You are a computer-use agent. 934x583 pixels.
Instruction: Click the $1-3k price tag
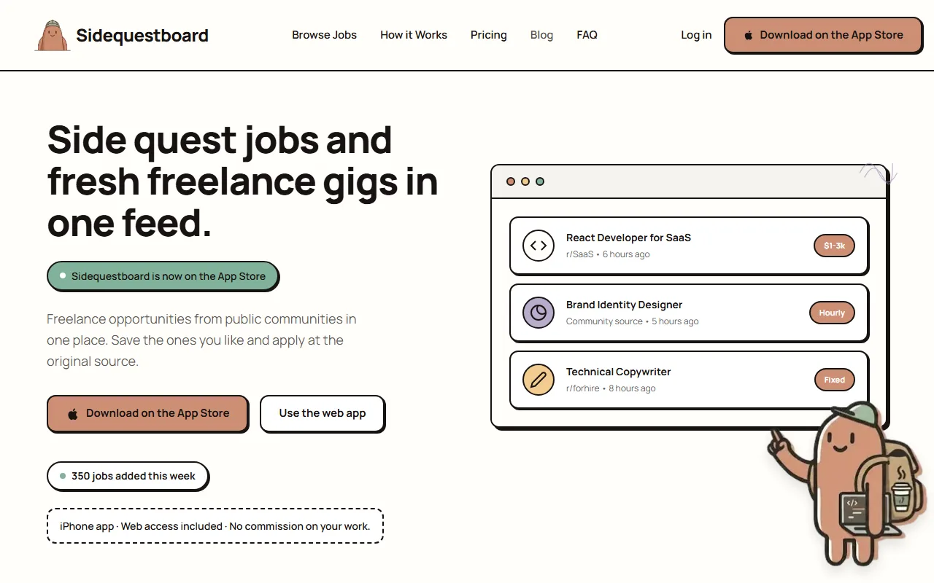tap(834, 246)
